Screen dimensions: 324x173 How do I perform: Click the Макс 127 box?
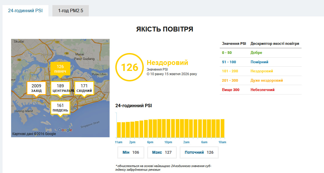pos(162,152)
